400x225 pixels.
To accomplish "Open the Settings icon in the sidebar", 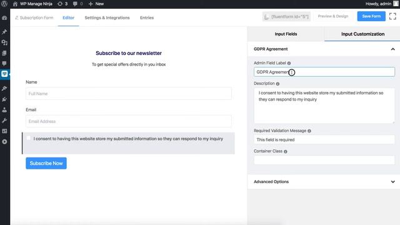I will pos(4,131).
